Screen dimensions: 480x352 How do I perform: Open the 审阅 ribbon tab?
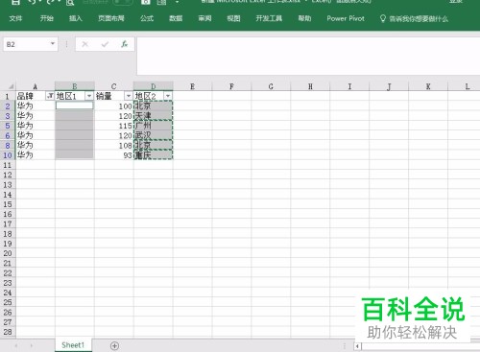coord(204,18)
